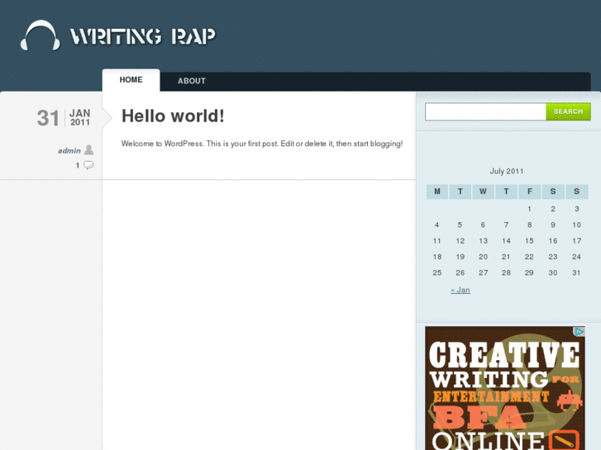
Task: Click the admin author user icon
Action: coord(88,150)
